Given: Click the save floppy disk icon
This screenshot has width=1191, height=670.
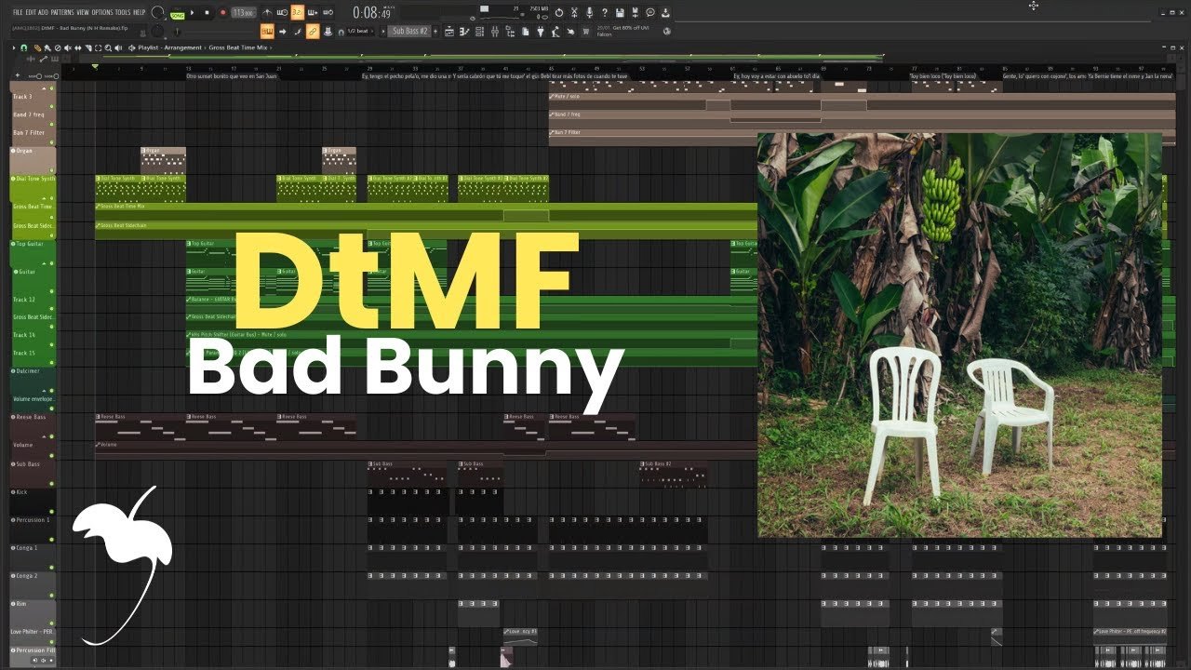Looking at the screenshot, I should [x=620, y=12].
